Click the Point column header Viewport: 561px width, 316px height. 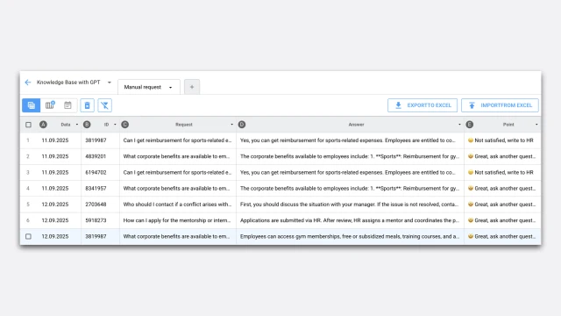(508, 125)
